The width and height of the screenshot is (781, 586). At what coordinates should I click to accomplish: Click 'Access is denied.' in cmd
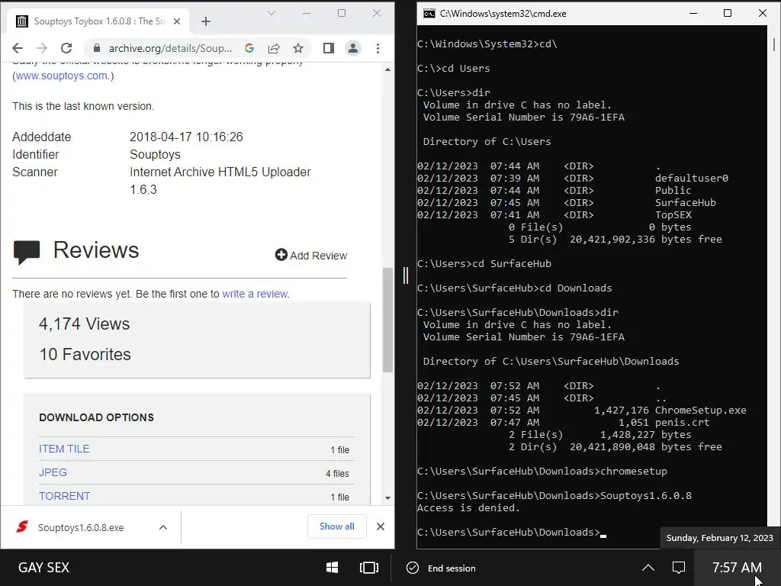coord(468,508)
